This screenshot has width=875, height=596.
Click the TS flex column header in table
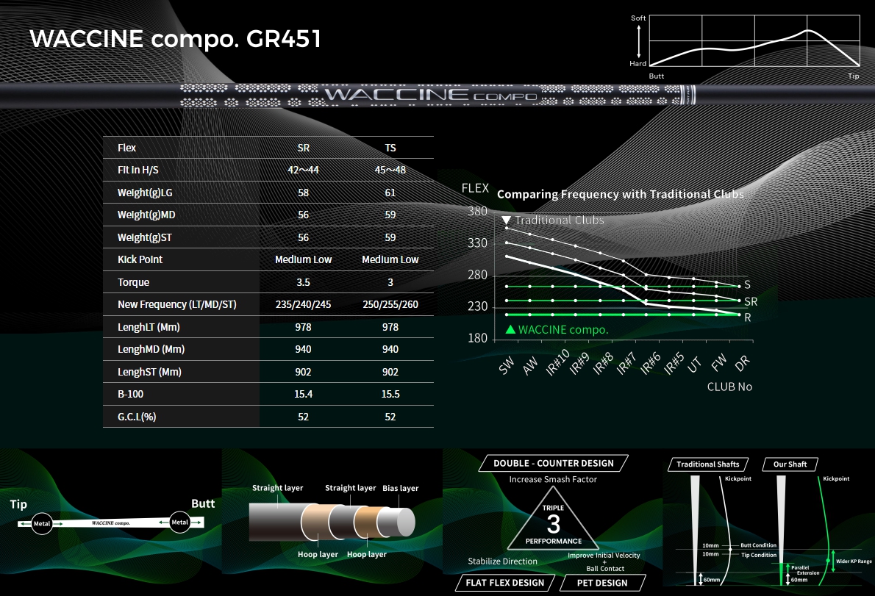[x=390, y=148]
